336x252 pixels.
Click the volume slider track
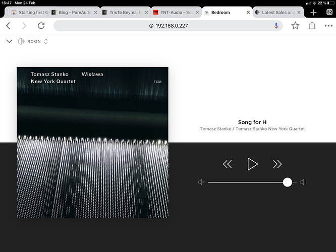point(252,182)
